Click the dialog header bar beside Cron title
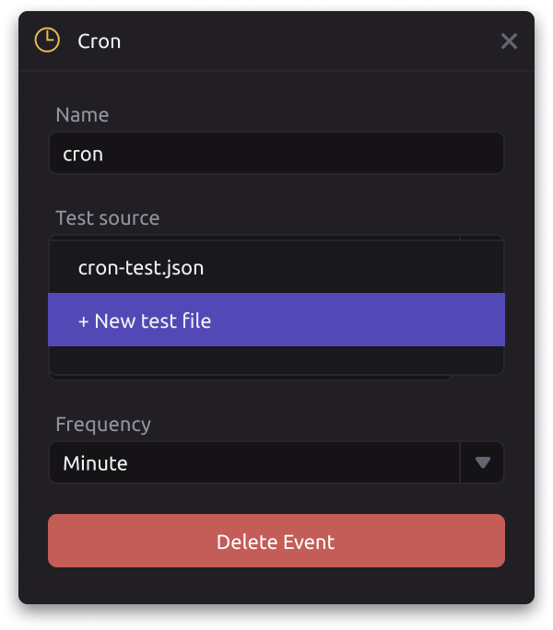Viewport: 553px width, 630px height. 306,41
